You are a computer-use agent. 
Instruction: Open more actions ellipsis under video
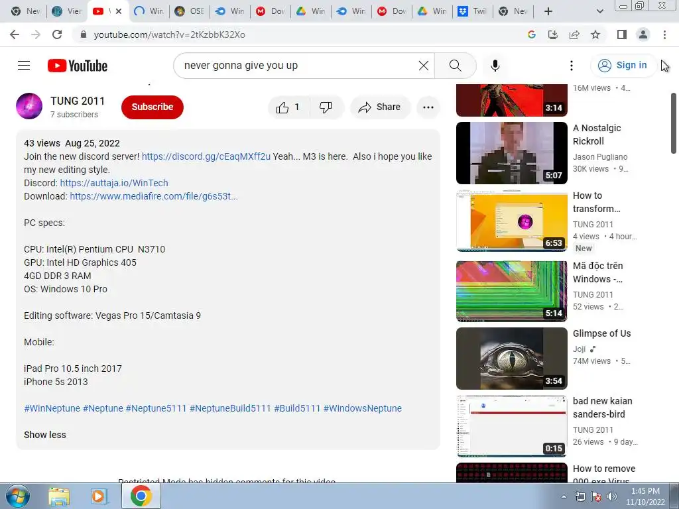428,107
